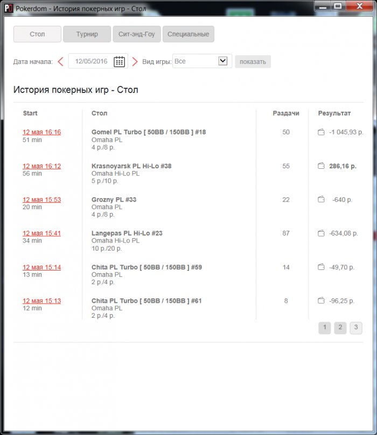
Task: Click wallet icon next to -96,25 р.
Action: 321,301
